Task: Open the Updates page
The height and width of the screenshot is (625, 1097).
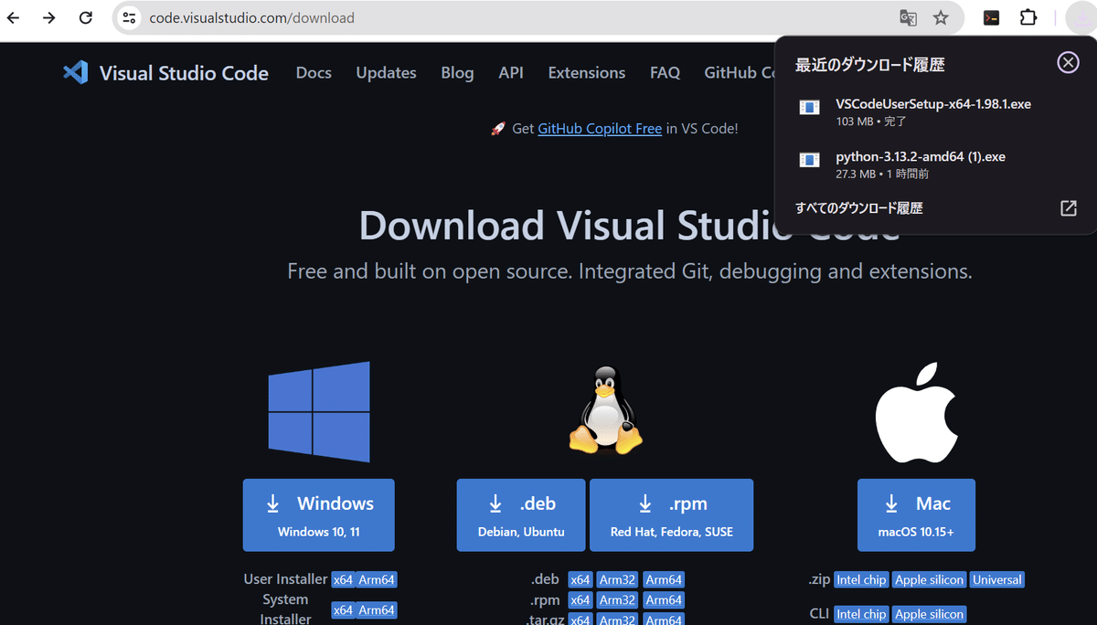Action: (386, 72)
